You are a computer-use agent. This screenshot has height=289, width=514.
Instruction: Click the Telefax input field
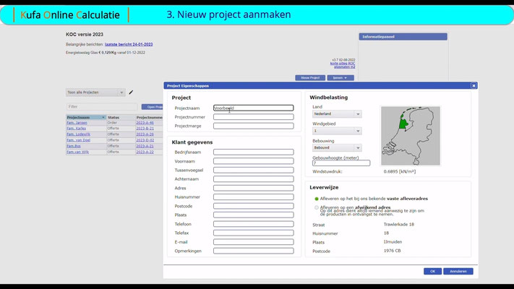pos(254,233)
